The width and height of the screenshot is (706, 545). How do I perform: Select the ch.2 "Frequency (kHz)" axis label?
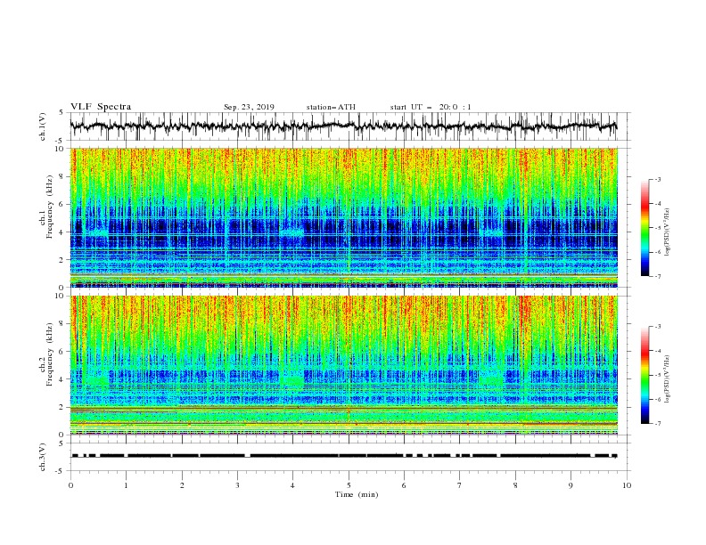coord(50,354)
